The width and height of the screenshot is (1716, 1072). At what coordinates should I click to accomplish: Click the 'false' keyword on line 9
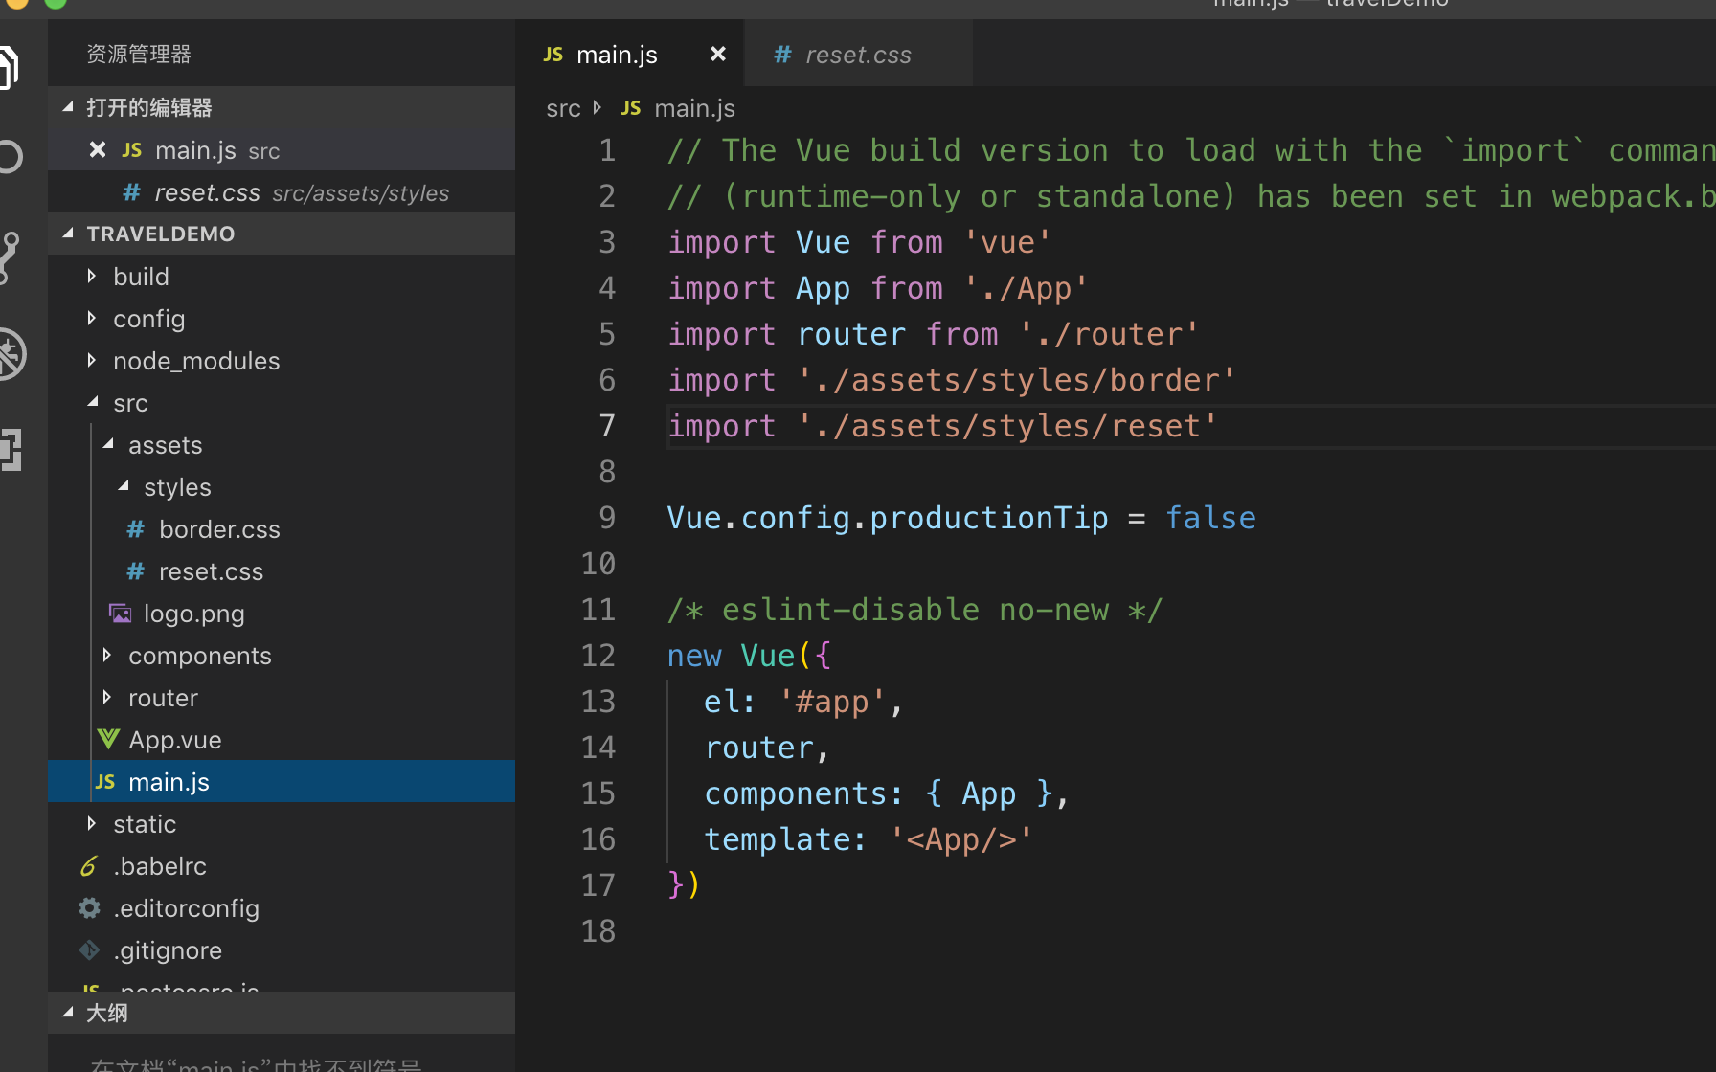click(x=1210, y=518)
